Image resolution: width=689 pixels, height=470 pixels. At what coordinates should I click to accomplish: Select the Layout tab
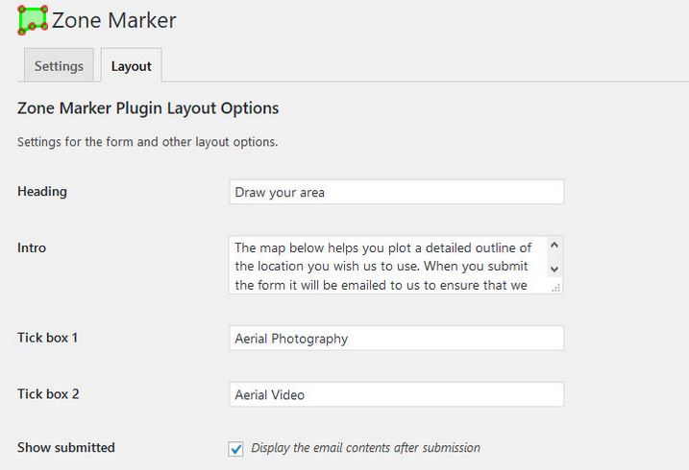coord(132,66)
